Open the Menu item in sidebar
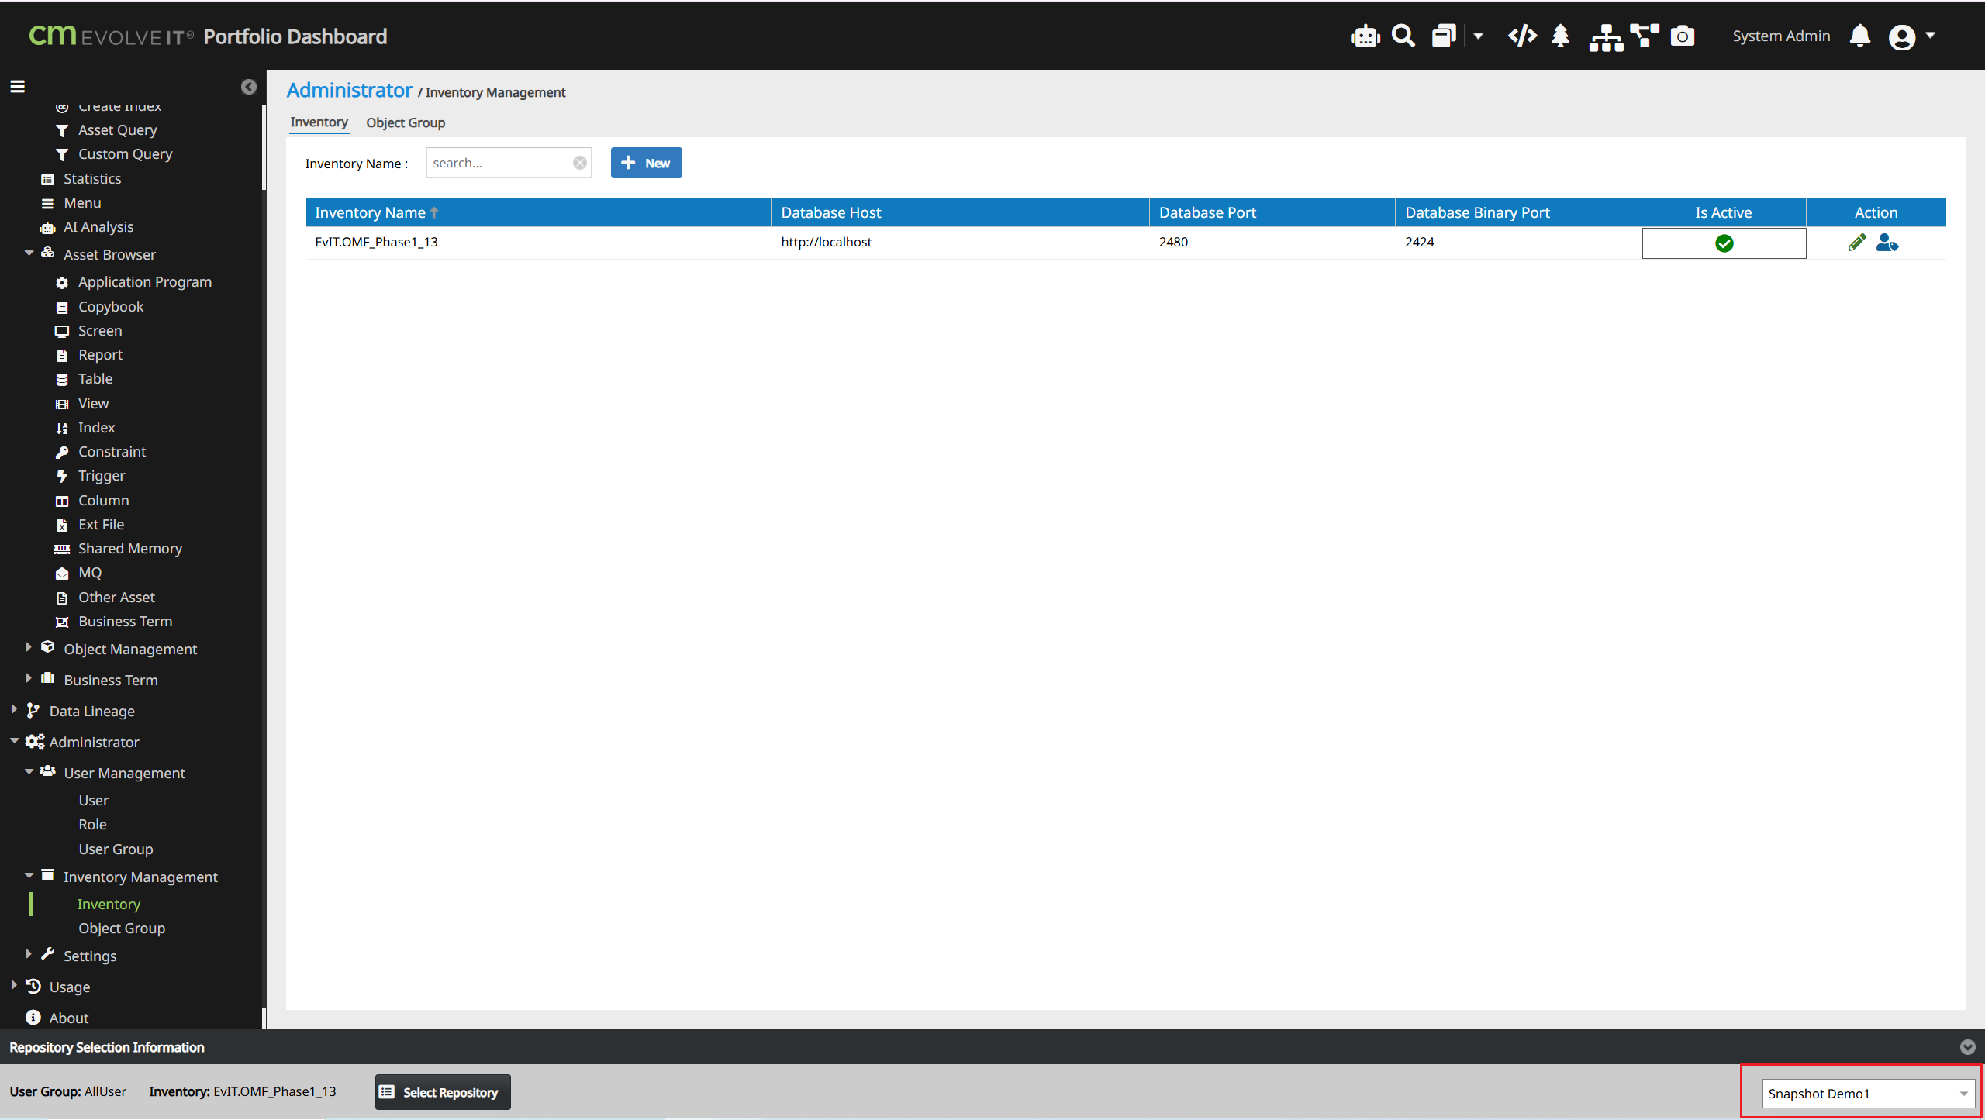1985x1120 pixels. click(82, 203)
